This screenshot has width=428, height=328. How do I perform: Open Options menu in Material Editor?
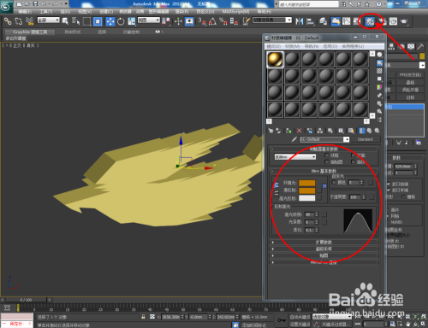[330, 46]
